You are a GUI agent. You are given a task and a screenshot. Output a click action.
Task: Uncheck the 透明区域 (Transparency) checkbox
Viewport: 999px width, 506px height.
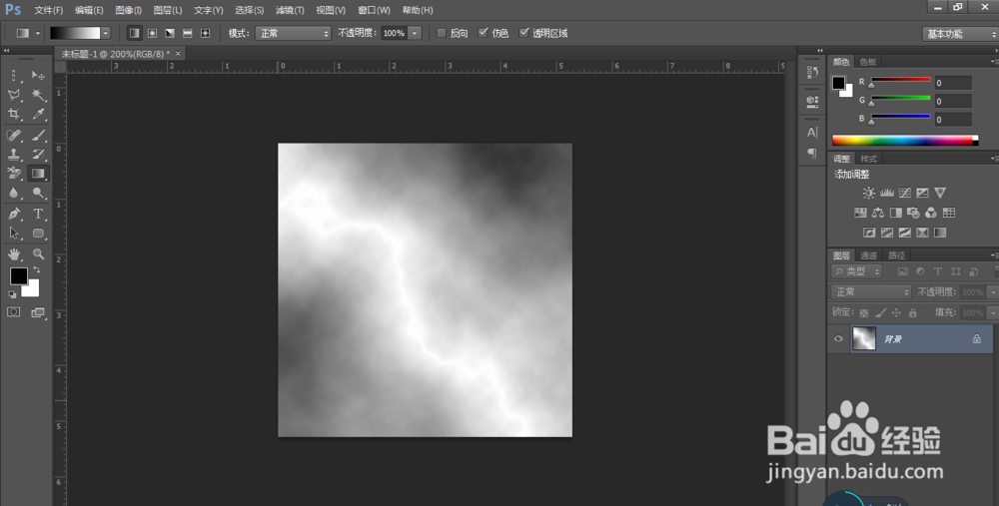click(x=524, y=33)
